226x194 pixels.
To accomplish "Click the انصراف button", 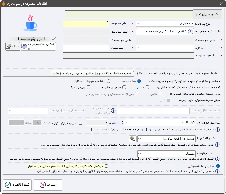I will pos(48,185).
